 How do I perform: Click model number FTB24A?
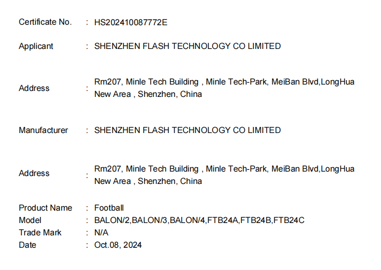[223, 220]
